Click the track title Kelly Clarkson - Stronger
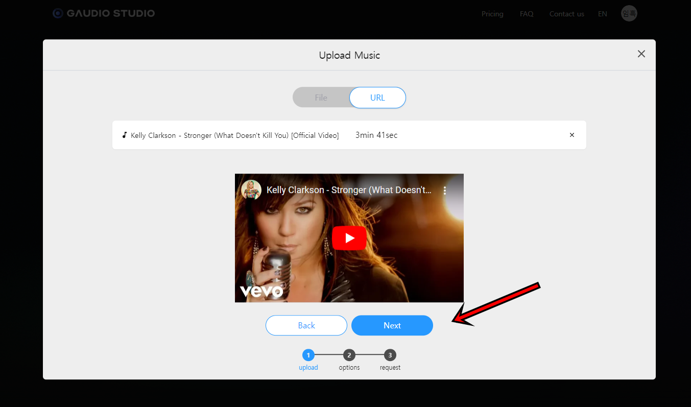Screen dimensions: 691x407 tap(234, 135)
